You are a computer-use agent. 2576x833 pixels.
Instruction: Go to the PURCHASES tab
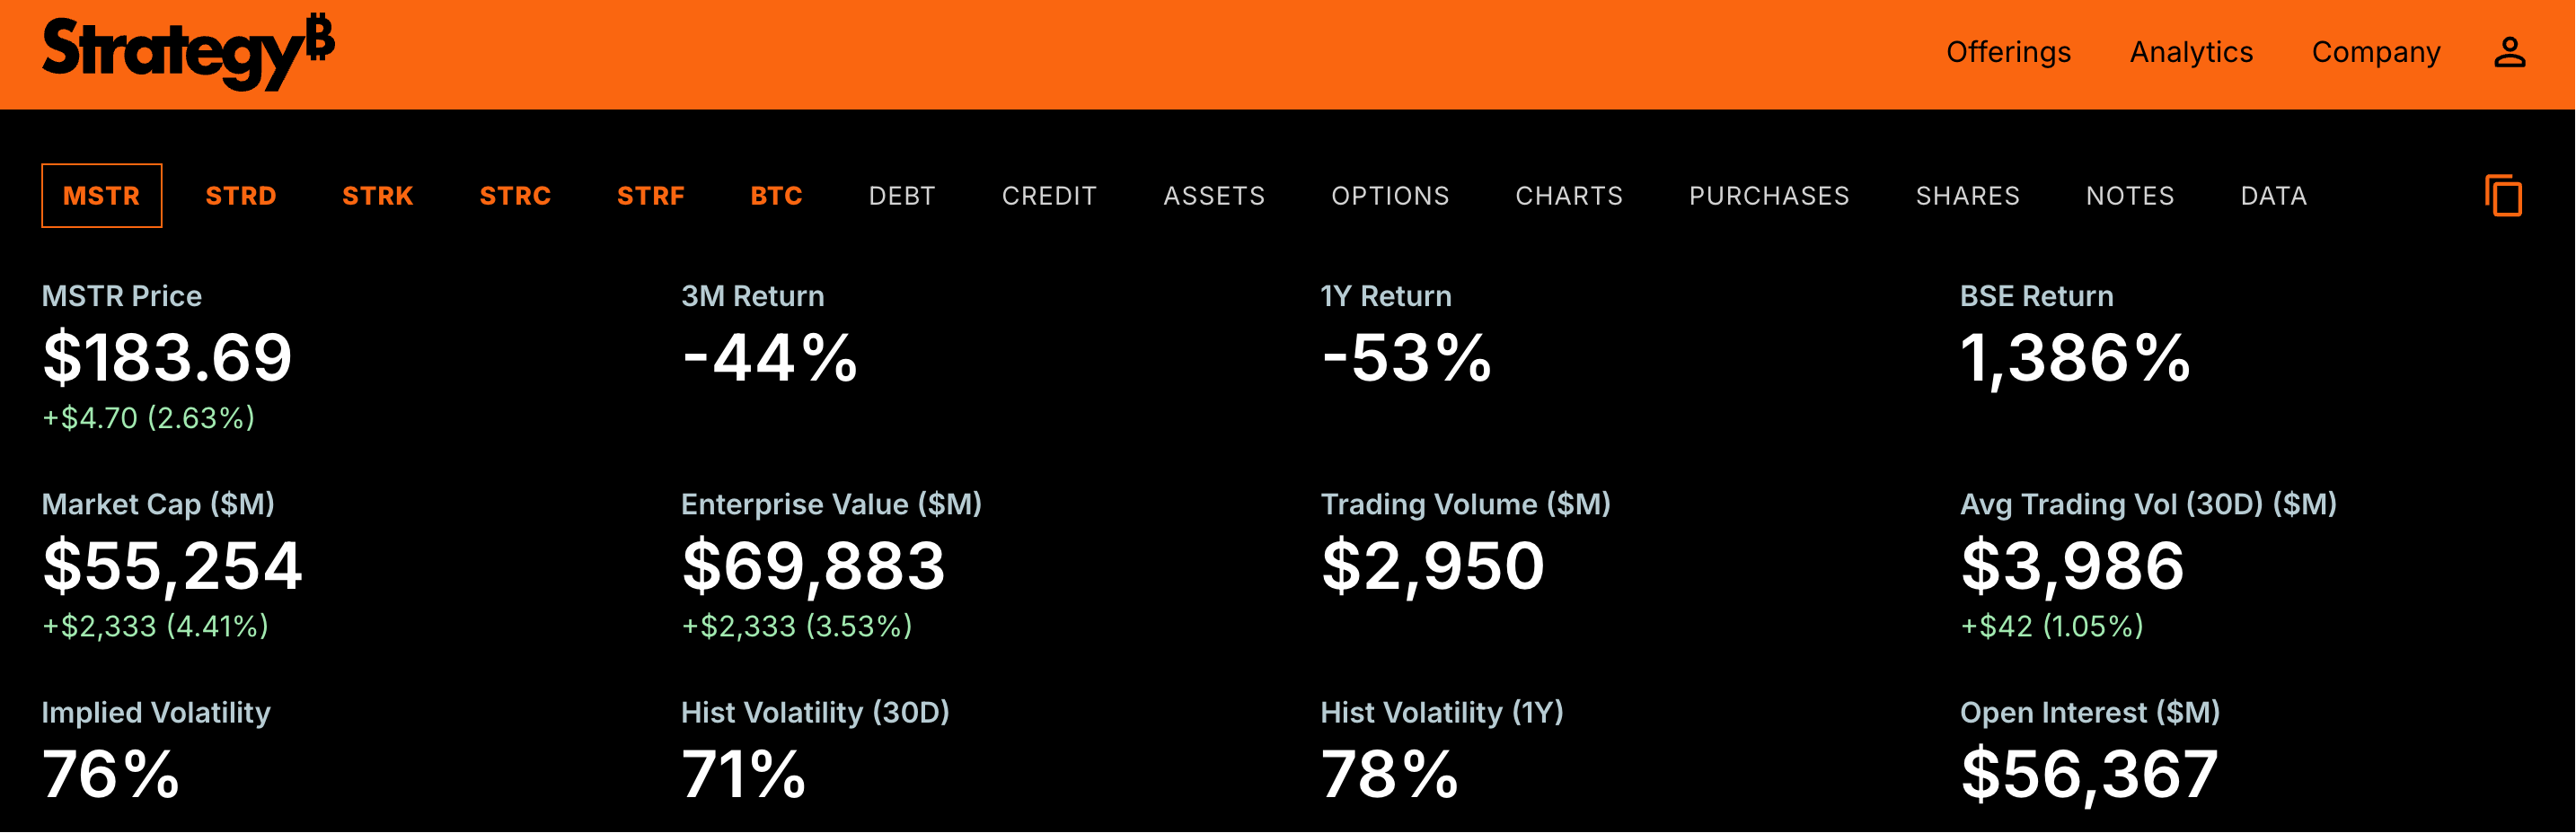tap(1769, 196)
